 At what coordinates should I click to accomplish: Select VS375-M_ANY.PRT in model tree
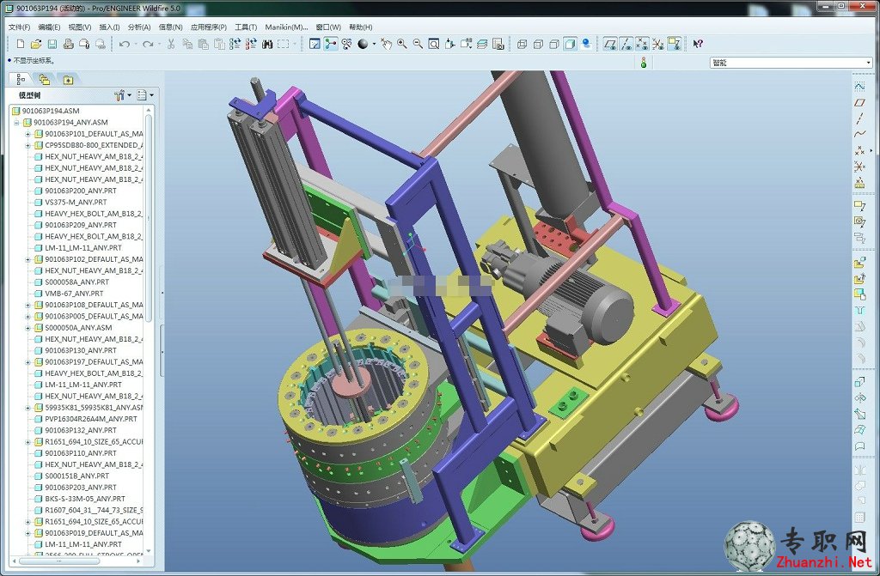tap(76, 202)
